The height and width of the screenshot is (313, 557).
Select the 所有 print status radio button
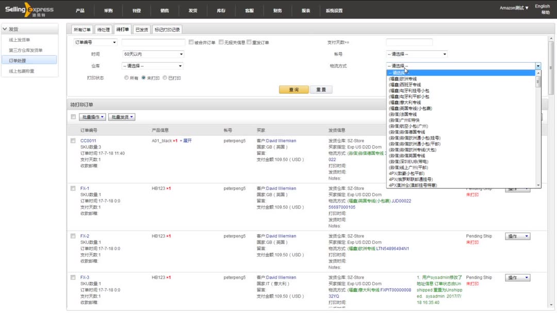(x=125, y=78)
